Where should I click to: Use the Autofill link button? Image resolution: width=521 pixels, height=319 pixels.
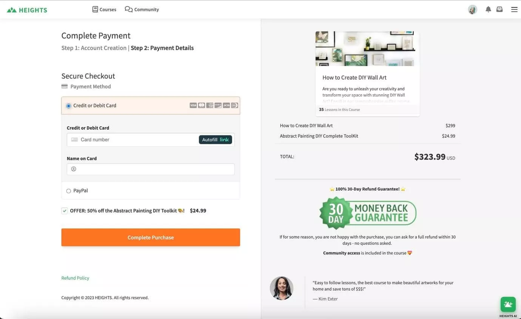tap(216, 140)
